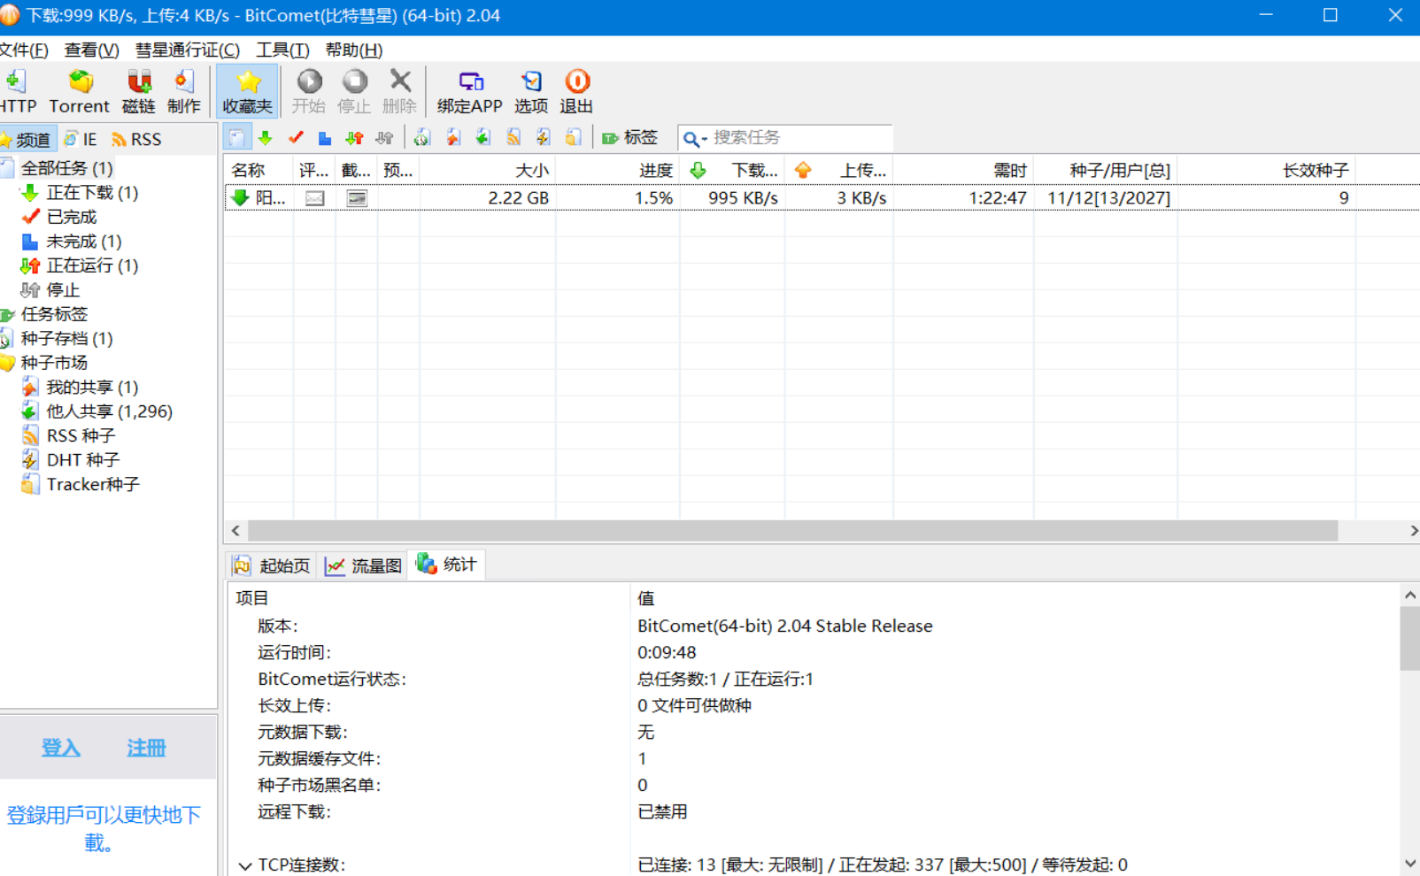The height and width of the screenshot is (876, 1420).
Task: Click the 标签 tag button
Action: (x=630, y=137)
